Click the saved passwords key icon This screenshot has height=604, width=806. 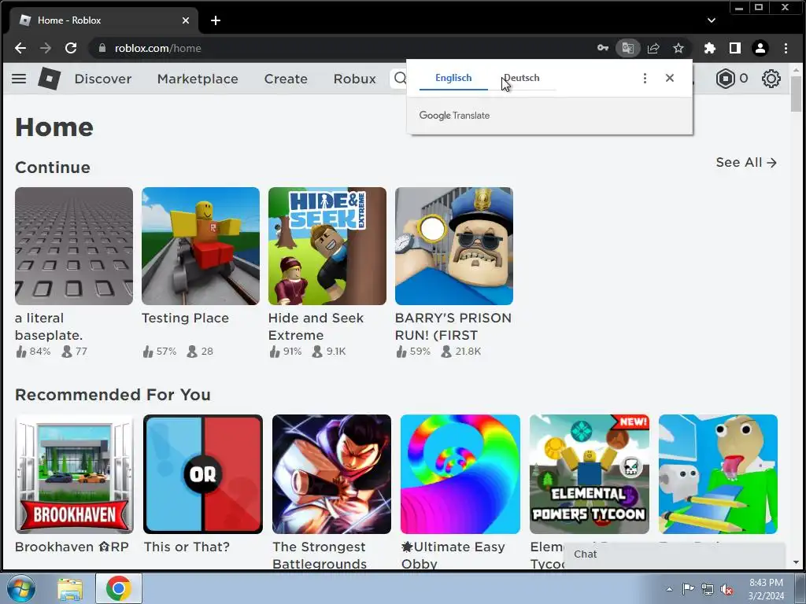pos(602,48)
